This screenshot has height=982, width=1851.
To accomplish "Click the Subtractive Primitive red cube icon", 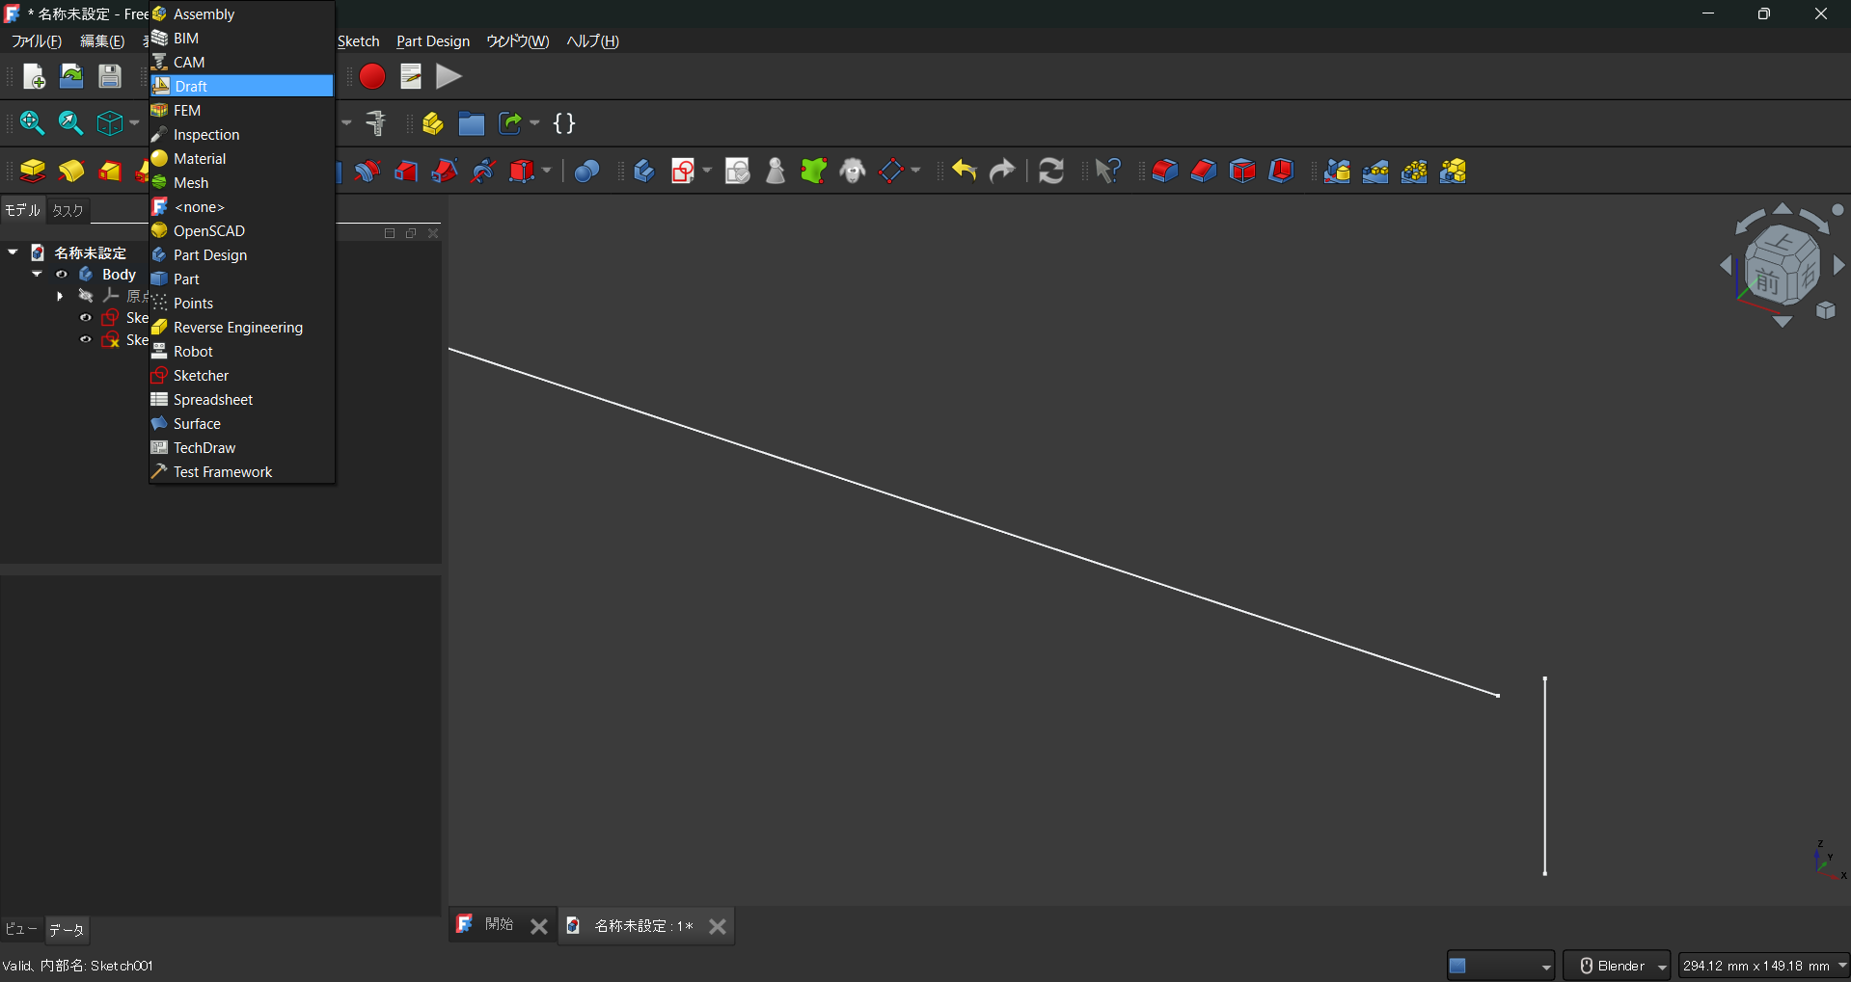I will click(522, 172).
